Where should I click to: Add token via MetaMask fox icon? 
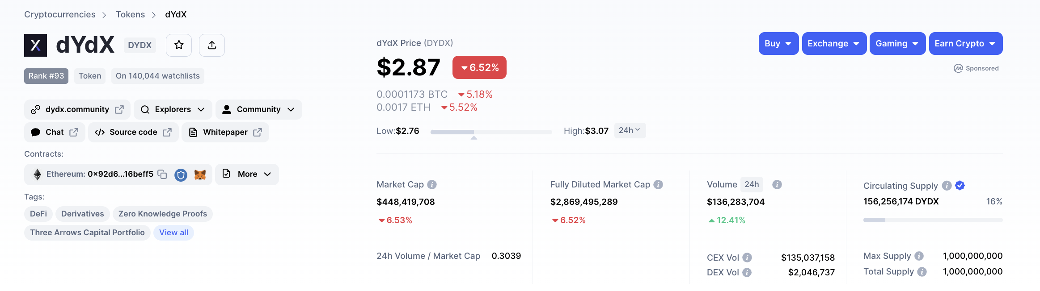click(200, 175)
